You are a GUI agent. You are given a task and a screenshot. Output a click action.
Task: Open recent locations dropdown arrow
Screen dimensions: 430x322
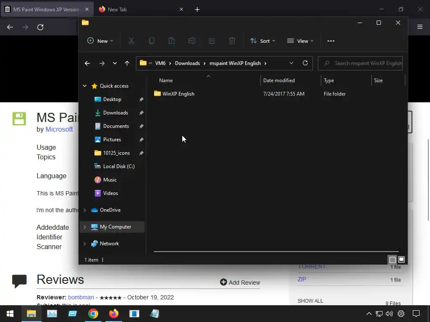click(115, 63)
